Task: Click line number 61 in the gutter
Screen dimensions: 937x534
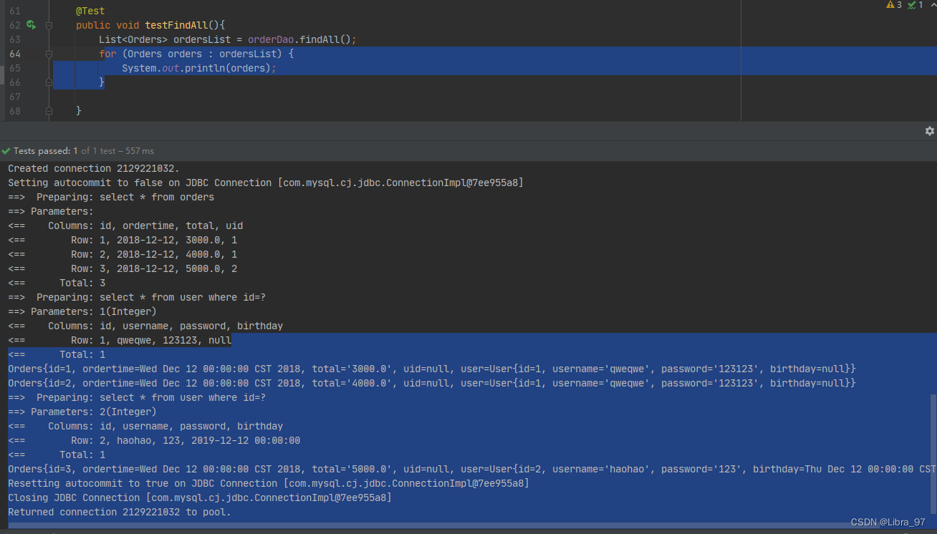Action: (x=15, y=11)
